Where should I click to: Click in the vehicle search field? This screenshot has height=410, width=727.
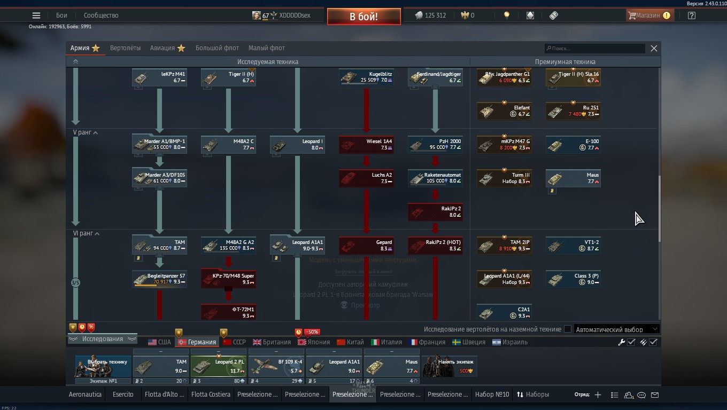pos(595,49)
